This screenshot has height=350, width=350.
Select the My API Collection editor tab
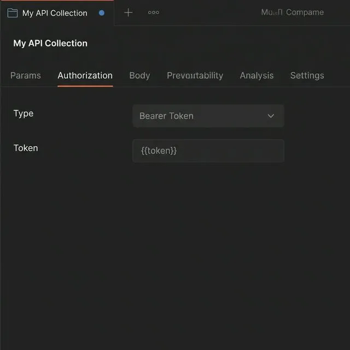point(54,13)
